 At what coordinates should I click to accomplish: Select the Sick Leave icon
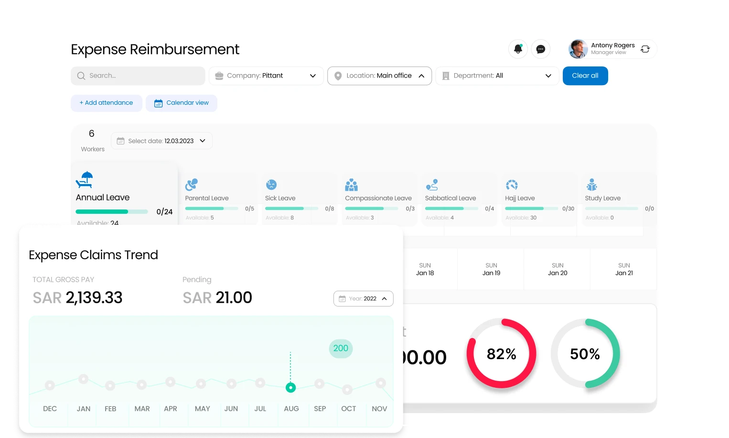[271, 185]
